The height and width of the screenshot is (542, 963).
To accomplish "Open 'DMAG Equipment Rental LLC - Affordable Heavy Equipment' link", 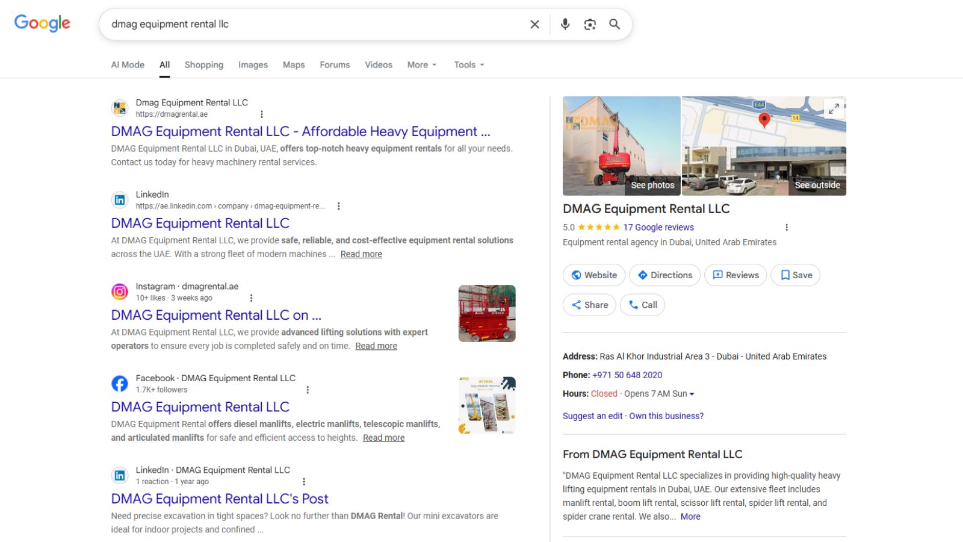I will 300,131.
